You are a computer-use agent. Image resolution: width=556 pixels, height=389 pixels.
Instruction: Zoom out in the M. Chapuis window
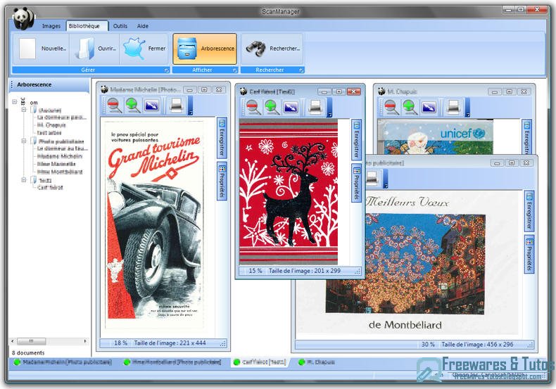pyautogui.click(x=391, y=107)
